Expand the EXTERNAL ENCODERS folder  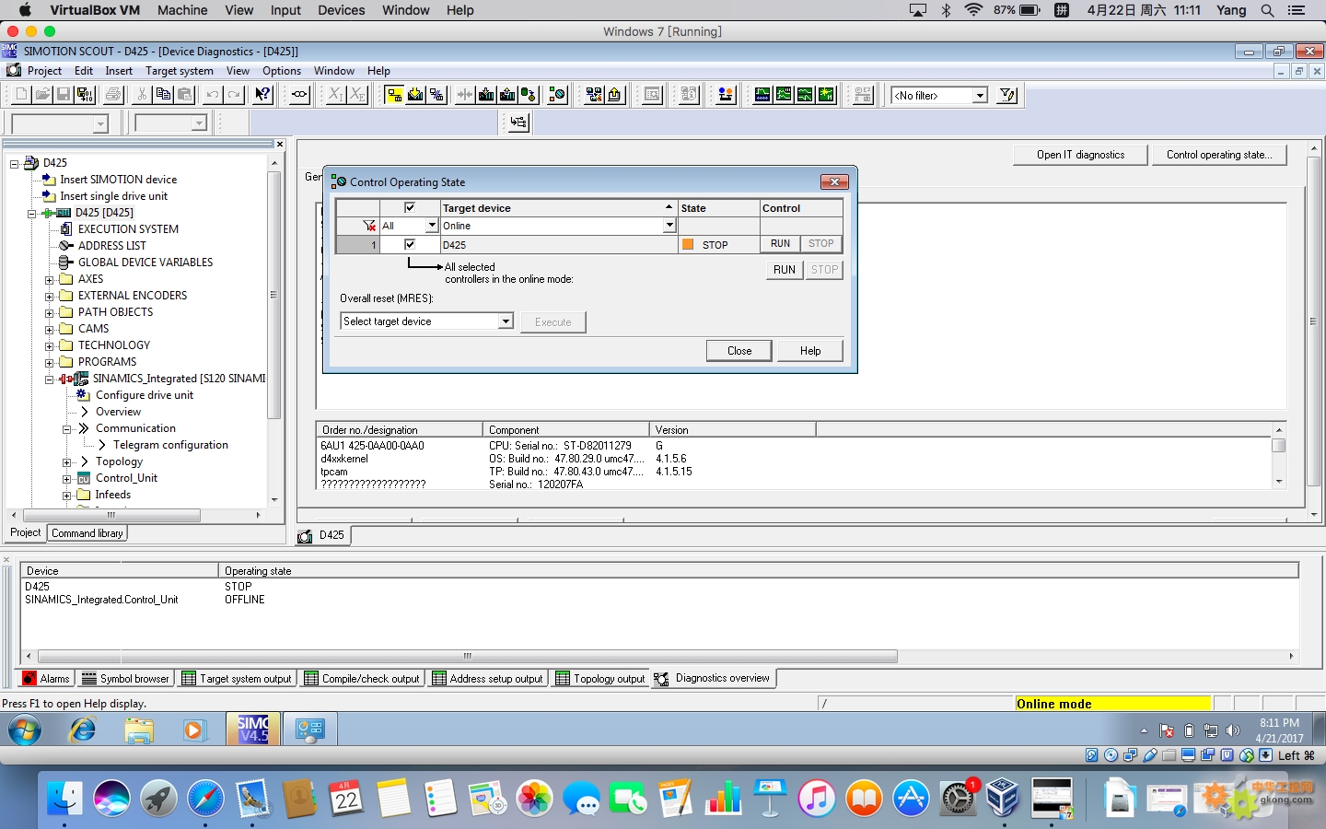[x=50, y=296]
